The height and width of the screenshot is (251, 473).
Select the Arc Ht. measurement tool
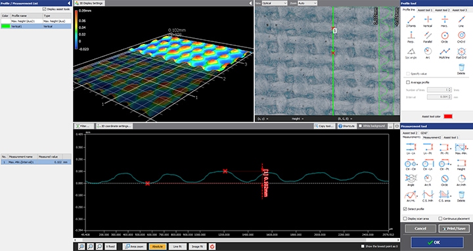tap(411, 196)
